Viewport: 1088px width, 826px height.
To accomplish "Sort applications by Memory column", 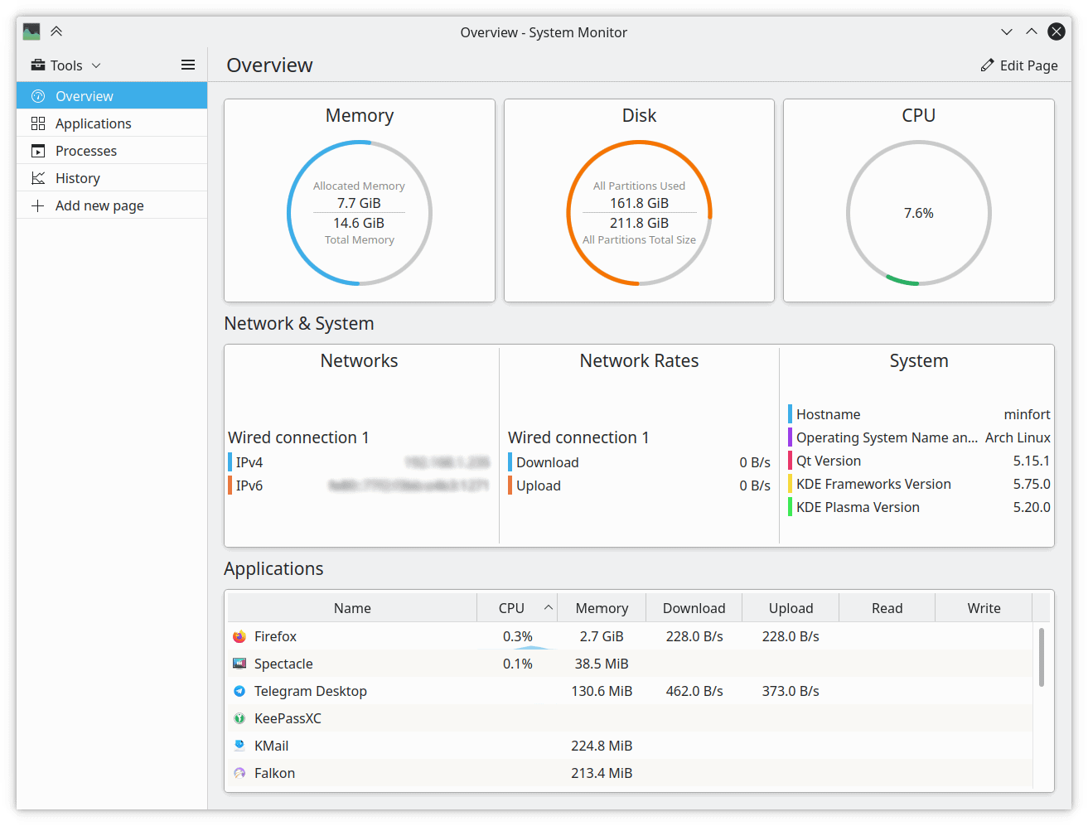I will [602, 608].
